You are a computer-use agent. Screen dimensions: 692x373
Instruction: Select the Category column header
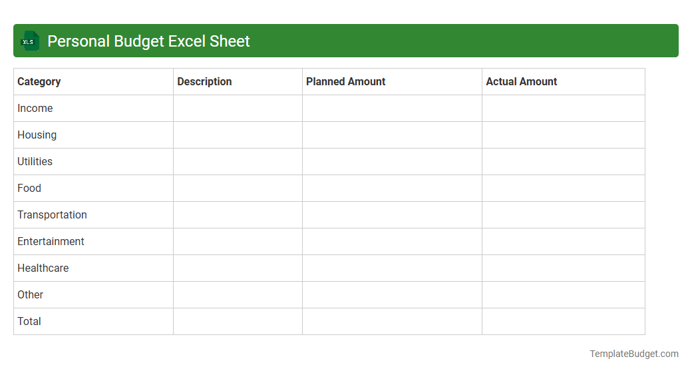(94, 82)
